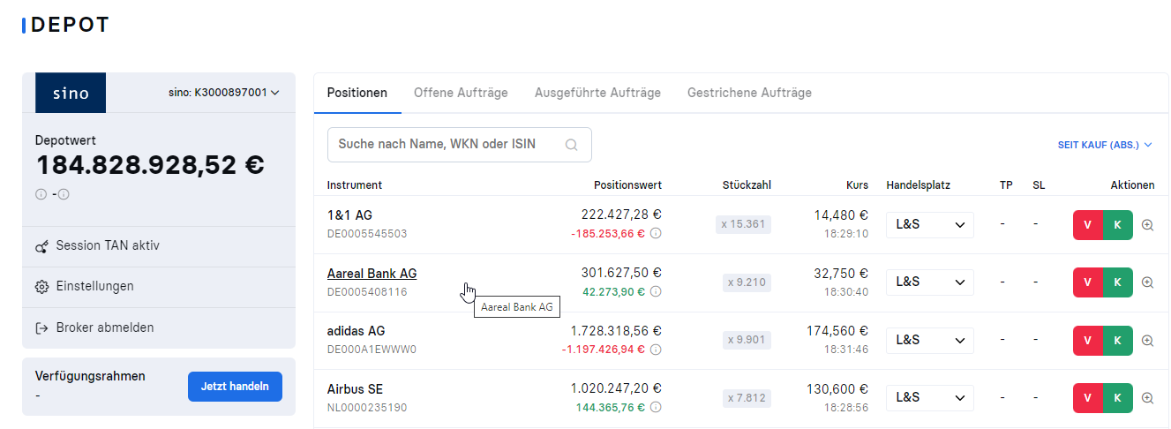Click ISIN DE0005545503

tap(367, 234)
